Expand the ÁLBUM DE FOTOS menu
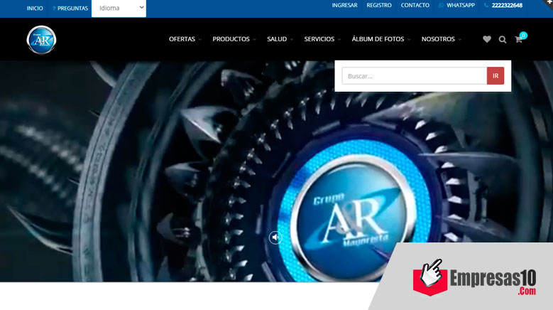This screenshot has width=553, height=310. click(381, 39)
